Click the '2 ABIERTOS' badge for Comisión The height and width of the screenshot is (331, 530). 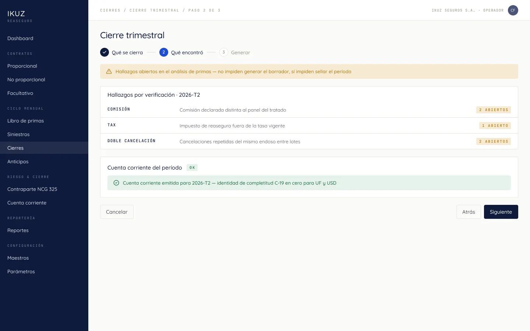click(x=494, y=110)
